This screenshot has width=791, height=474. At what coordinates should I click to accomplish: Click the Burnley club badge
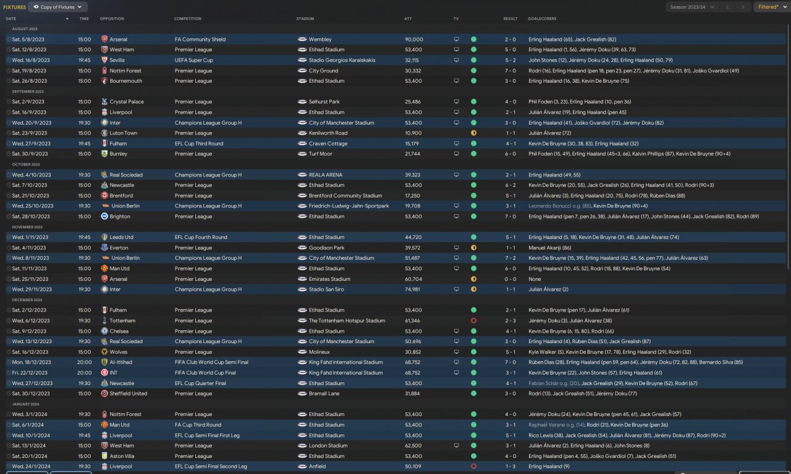[104, 154]
